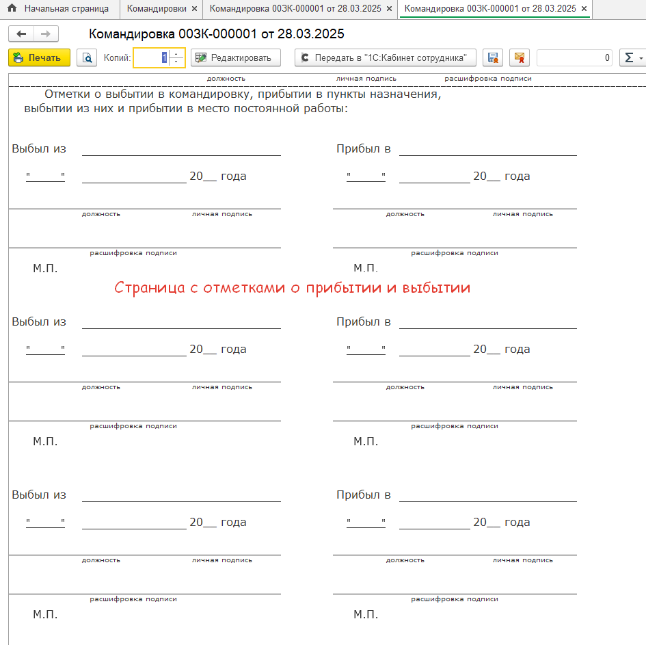Close the Командировки tab

coord(194,9)
